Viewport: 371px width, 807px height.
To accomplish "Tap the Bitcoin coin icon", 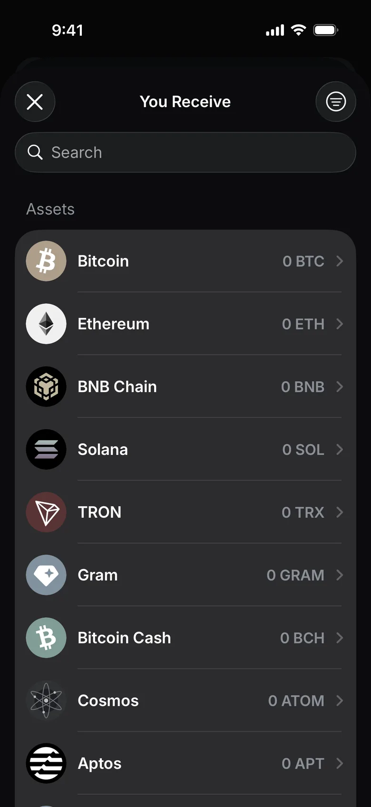I will pos(46,261).
